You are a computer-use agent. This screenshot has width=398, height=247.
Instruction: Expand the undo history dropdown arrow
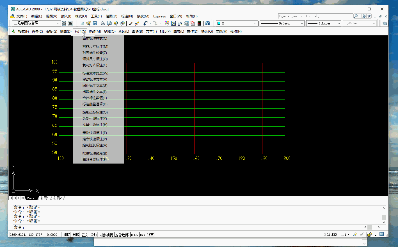tap(150, 23)
